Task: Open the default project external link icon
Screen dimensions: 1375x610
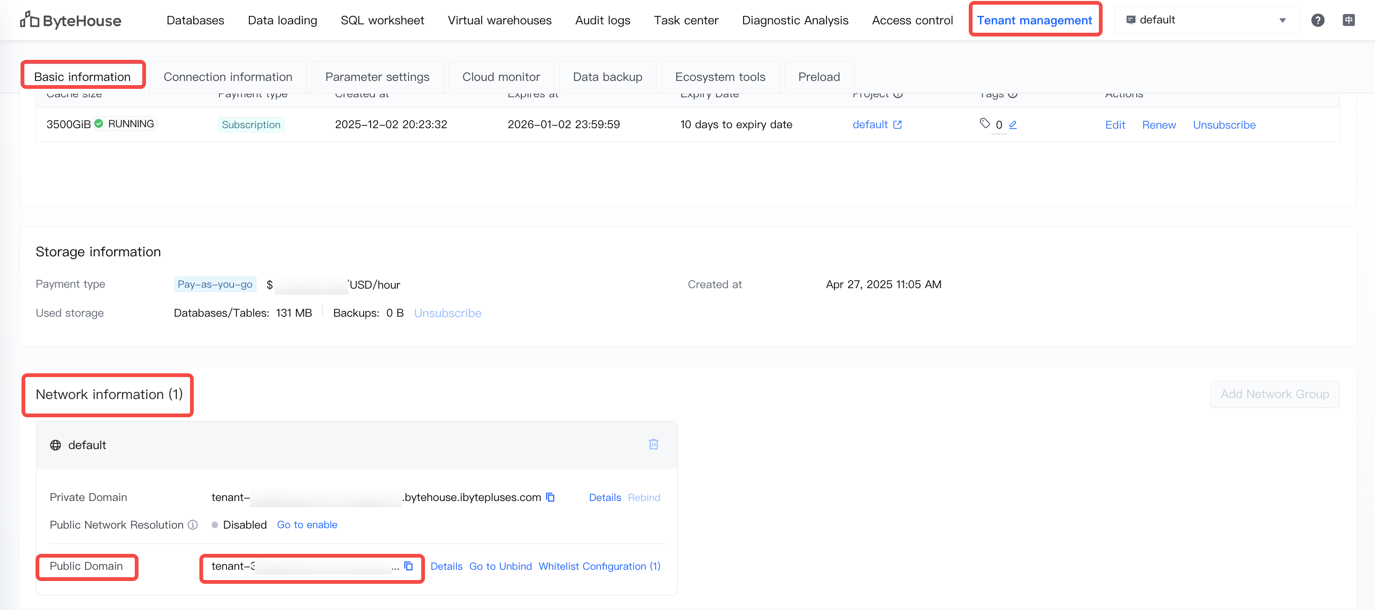Action: pyautogui.click(x=897, y=124)
